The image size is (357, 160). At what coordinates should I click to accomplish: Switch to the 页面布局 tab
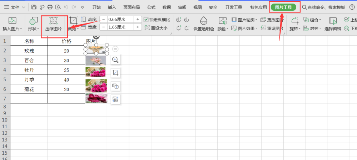click(132, 7)
